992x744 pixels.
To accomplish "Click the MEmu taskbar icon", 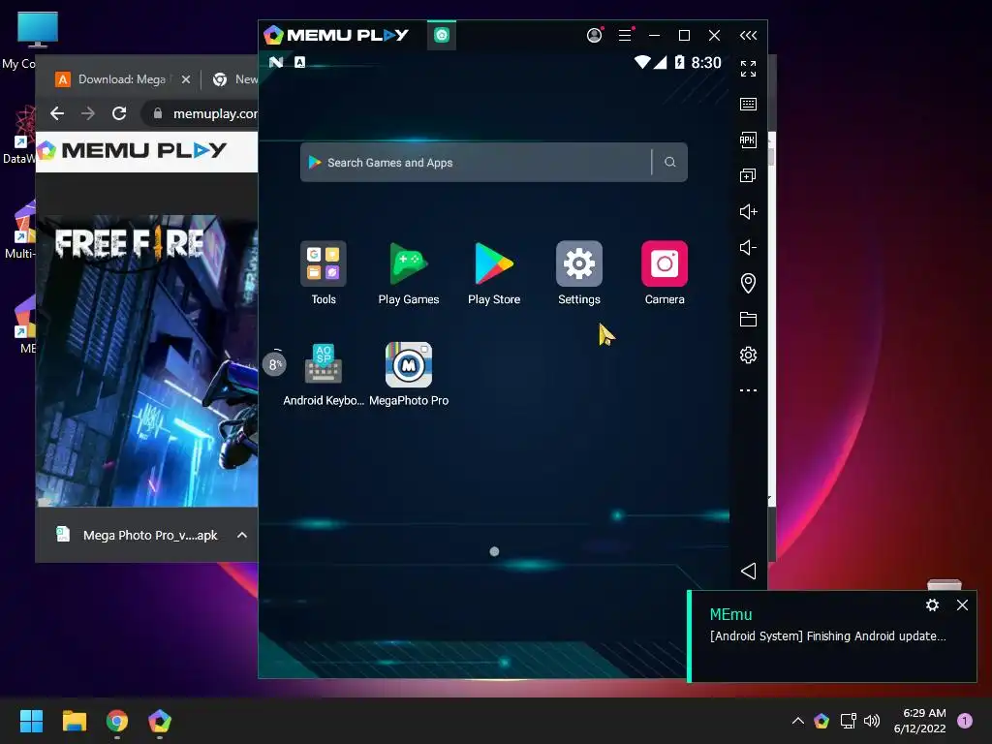I will pyautogui.click(x=160, y=721).
